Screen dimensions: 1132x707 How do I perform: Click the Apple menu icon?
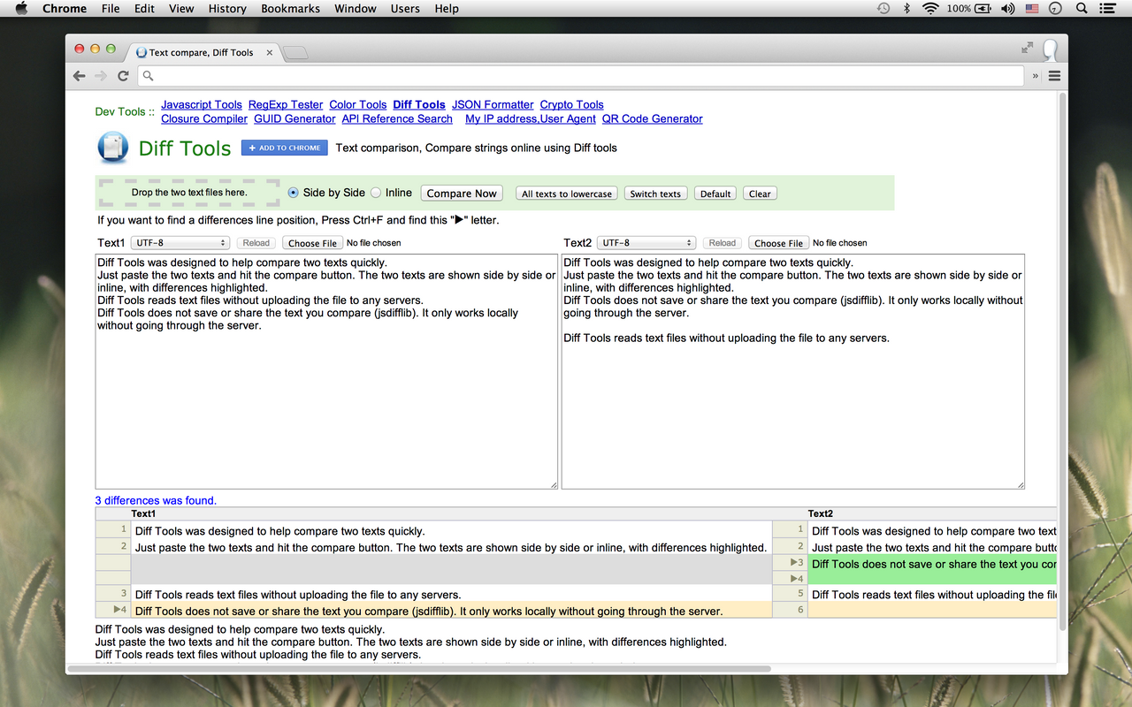point(22,8)
